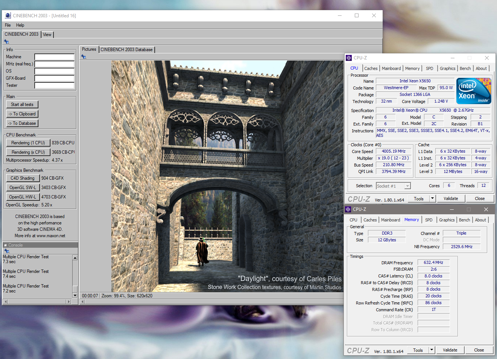
Task: Open Bench tab in upper CPU-Z window
Action: coord(465,68)
